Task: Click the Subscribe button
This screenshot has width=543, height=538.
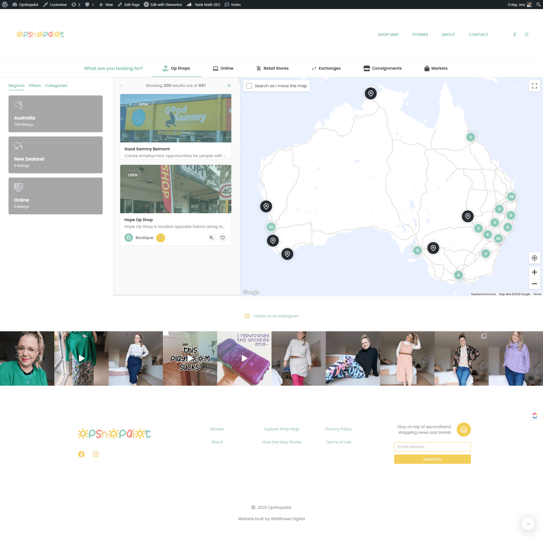Action: [x=432, y=459]
